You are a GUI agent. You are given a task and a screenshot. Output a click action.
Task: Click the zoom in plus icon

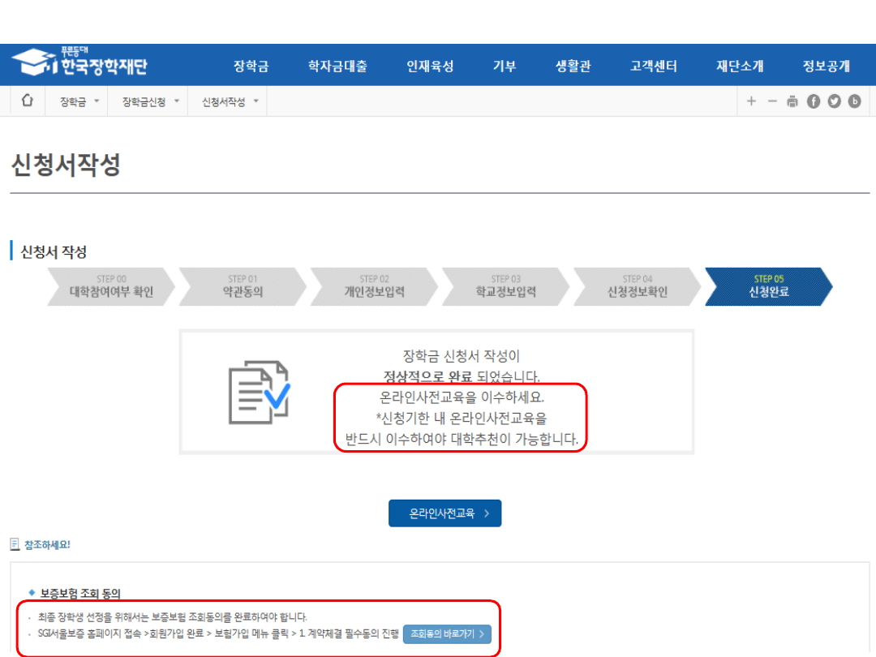(x=751, y=101)
